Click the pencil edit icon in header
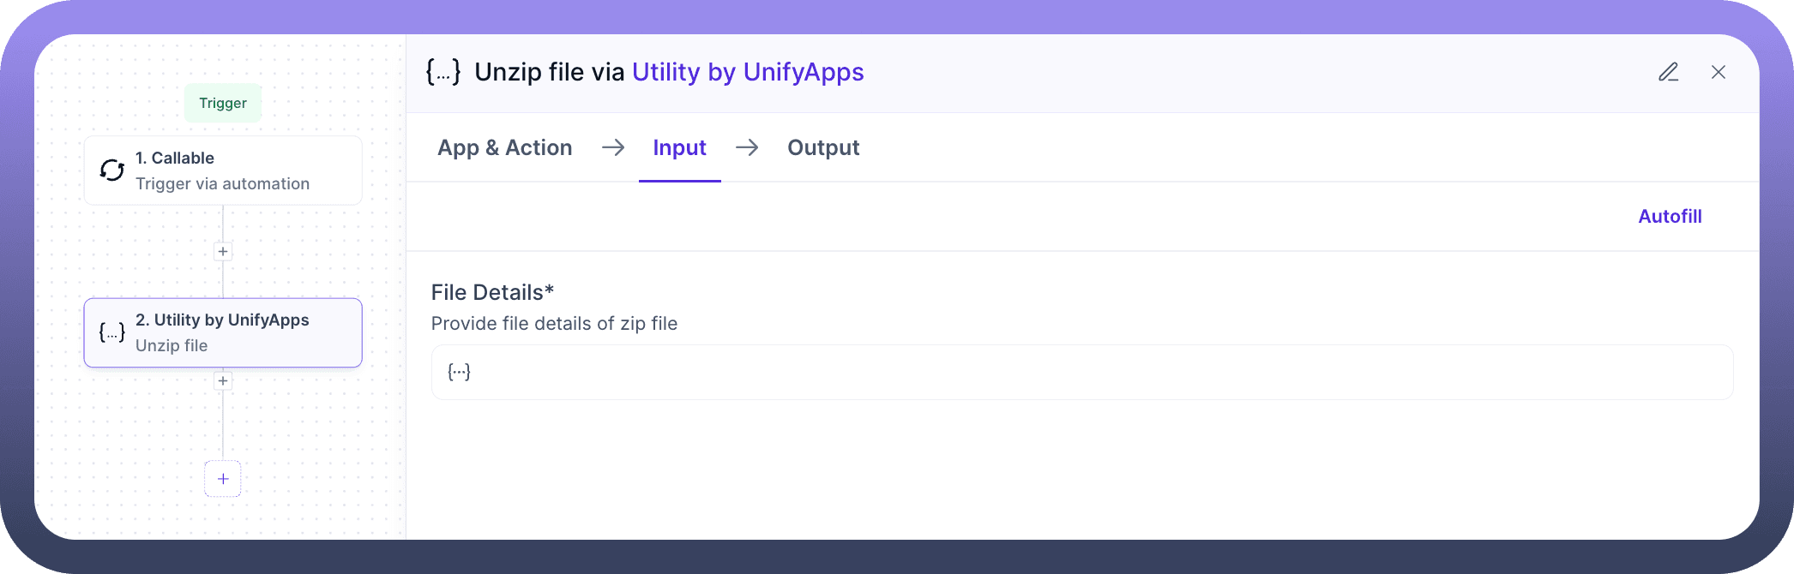 [x=1668, y=72]
